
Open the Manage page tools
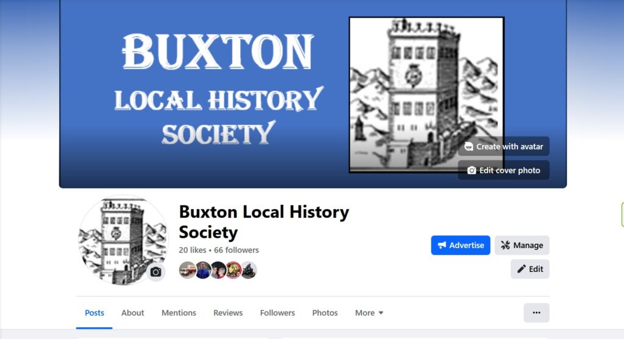(522, 245)
